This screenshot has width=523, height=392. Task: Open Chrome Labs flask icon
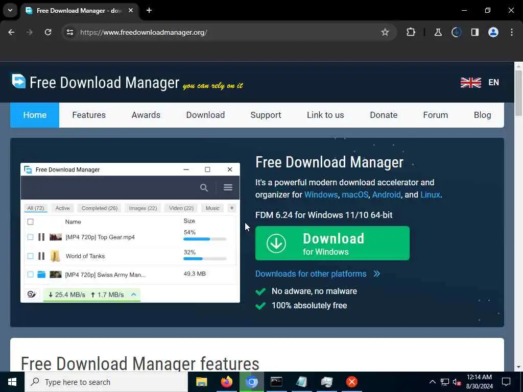[x=438, y=32]
